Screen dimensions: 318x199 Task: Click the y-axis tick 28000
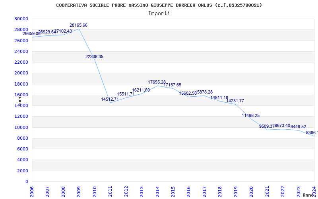[21, 30]
